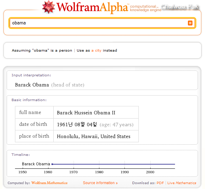Click the "Input interpretation:" heading

(31, 75)
